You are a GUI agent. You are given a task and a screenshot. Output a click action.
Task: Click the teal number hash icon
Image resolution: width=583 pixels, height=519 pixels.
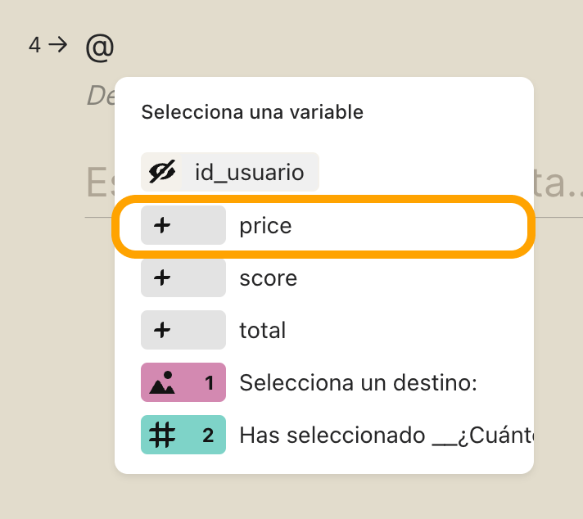162,435
